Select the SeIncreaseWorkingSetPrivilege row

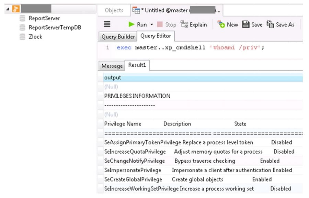pyautogui.click(x=203, y=189)
